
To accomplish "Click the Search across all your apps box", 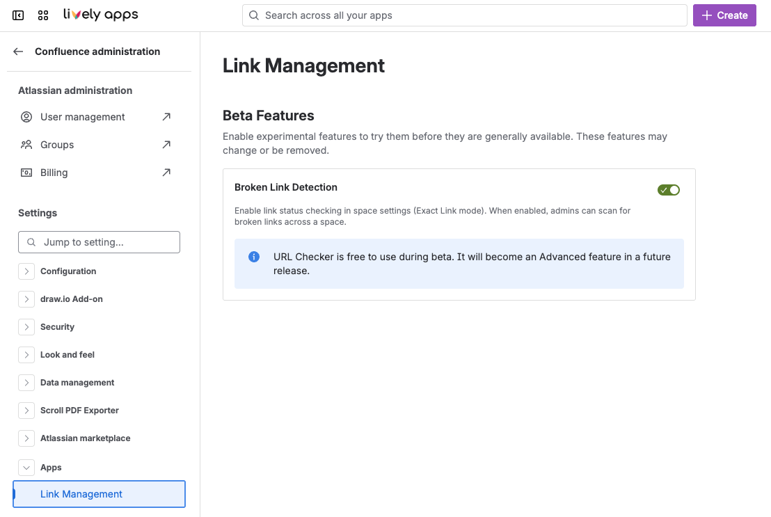I will click(x=465, y=15).
